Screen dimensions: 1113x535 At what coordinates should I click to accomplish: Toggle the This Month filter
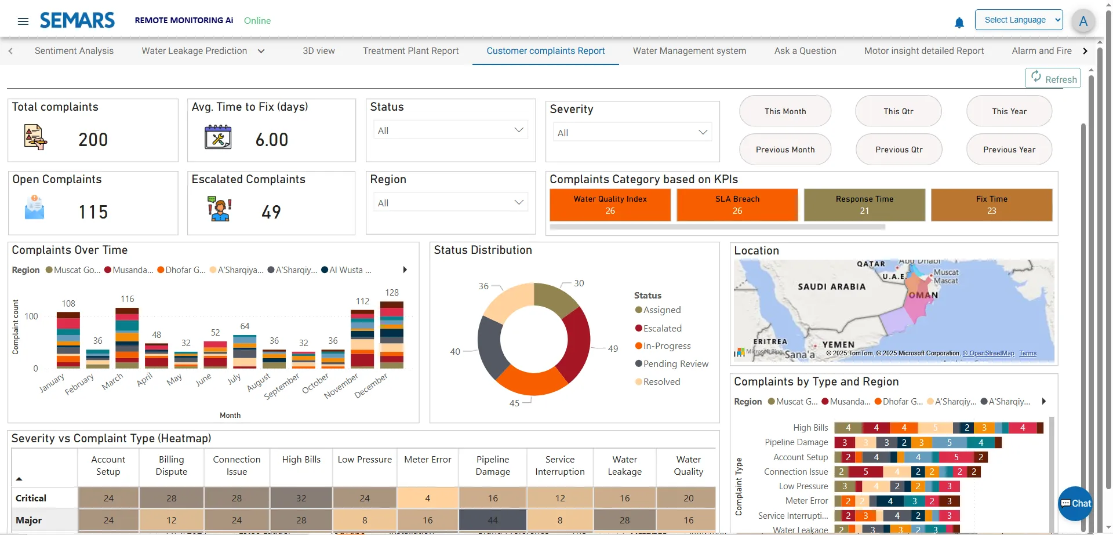785,111
